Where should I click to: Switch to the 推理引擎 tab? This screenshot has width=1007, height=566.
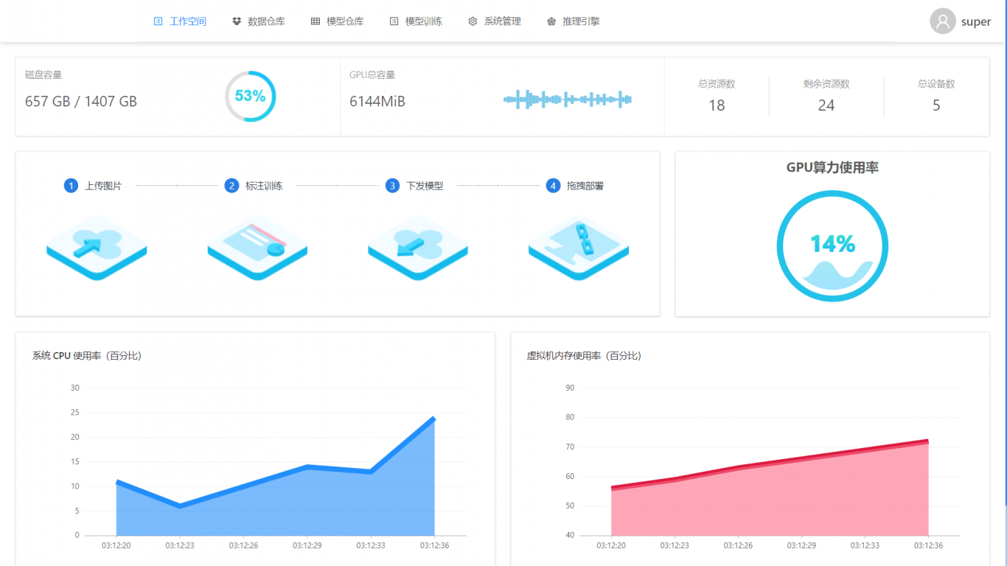(573, 21)
